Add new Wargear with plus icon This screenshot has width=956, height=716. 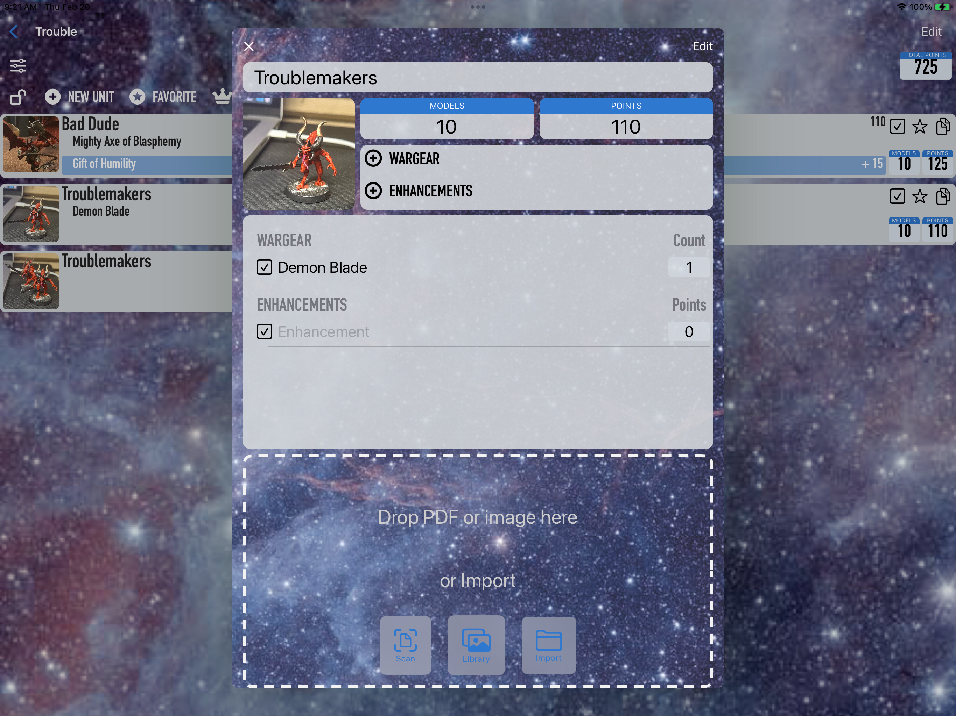373,158
